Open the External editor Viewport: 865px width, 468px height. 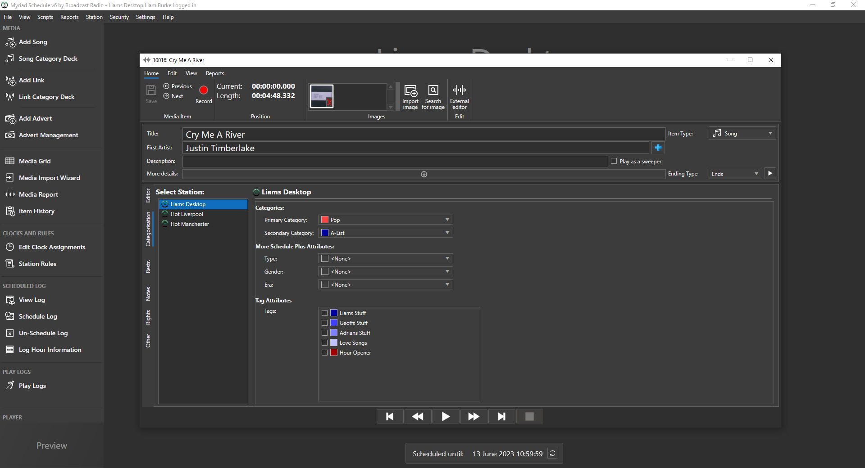[x=460, y=97]
